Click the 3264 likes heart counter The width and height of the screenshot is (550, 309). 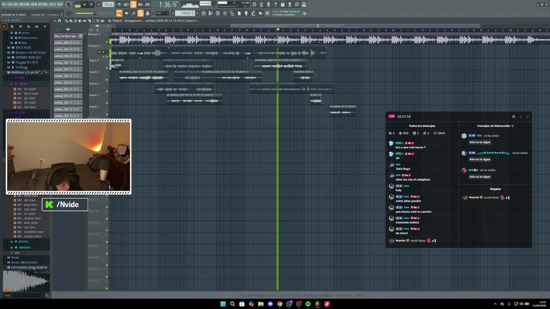pos(439,133)
